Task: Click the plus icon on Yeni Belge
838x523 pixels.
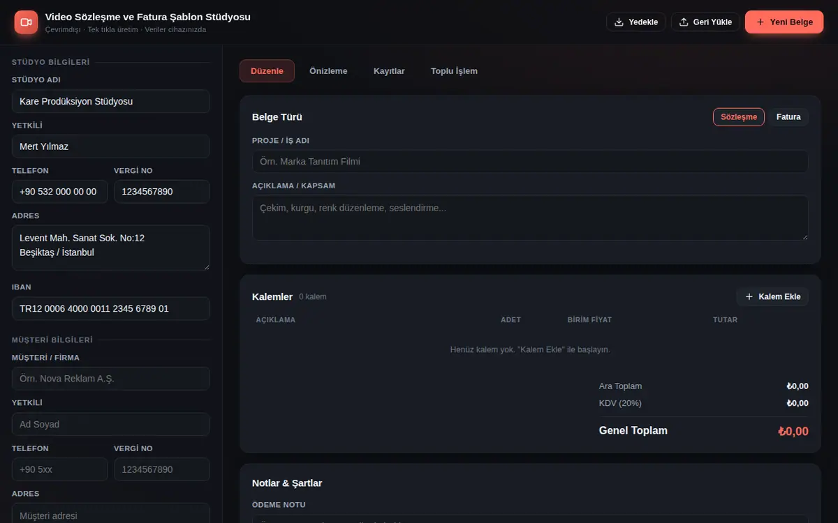Action: [760, 22]
